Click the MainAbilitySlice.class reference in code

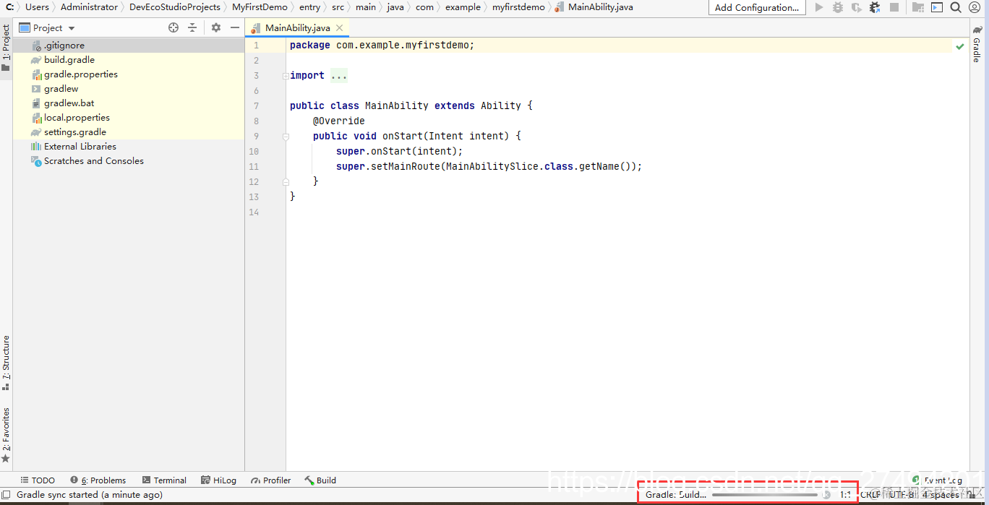point(510,166)
